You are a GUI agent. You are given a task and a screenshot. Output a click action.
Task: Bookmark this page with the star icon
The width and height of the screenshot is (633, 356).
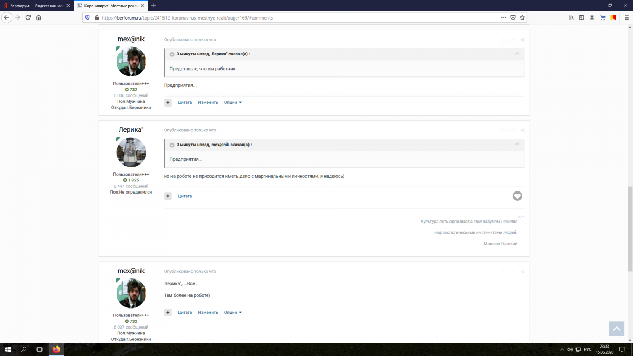(x=522, y=17)
